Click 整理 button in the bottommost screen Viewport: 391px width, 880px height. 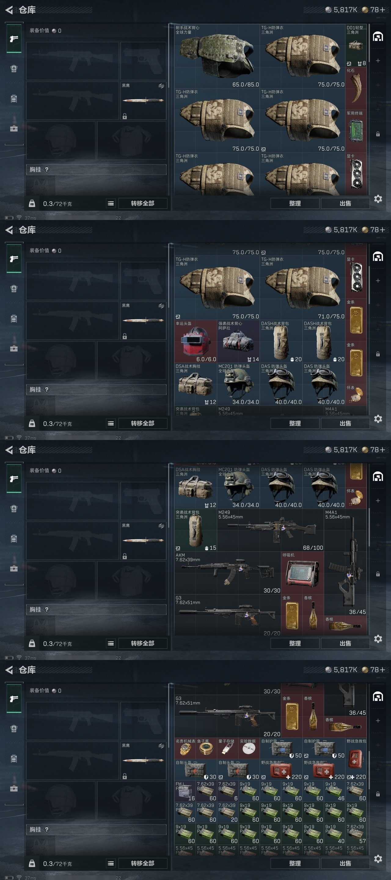tap(295, 863)
